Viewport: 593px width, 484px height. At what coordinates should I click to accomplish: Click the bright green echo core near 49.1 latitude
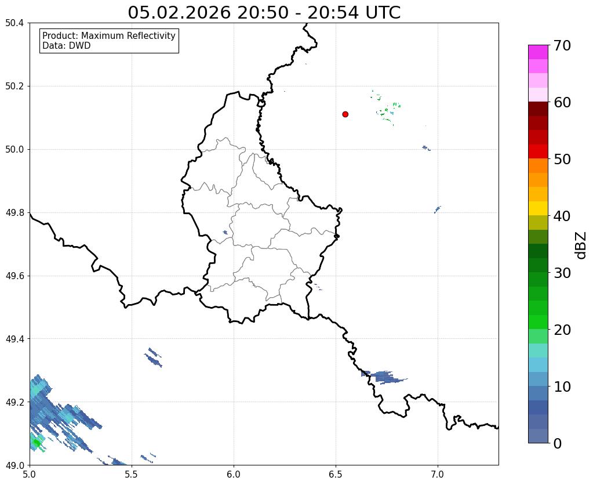[x=37, y=442]
